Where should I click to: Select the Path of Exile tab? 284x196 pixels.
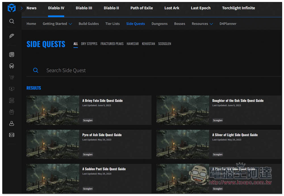pos(141,8)
